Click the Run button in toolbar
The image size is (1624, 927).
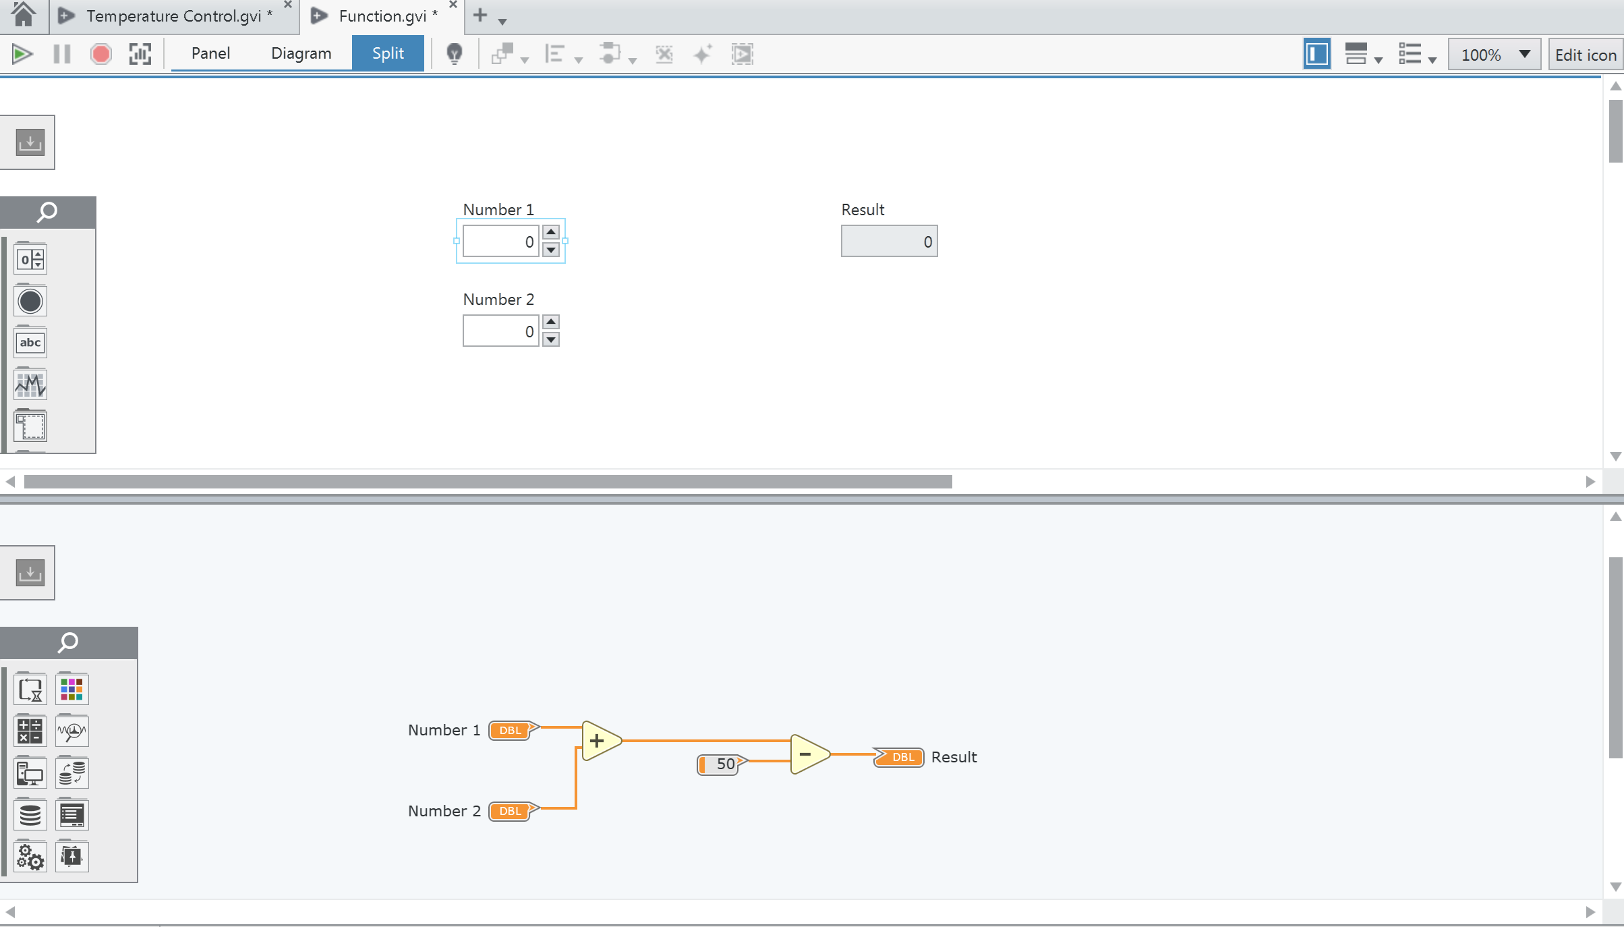[22, 54]
